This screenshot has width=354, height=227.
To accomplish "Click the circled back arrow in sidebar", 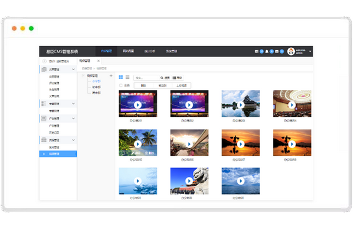I will click(x=44, y=61).
